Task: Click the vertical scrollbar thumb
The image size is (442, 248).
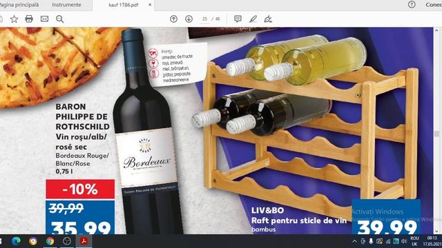Action: click(x=437, y=134)
